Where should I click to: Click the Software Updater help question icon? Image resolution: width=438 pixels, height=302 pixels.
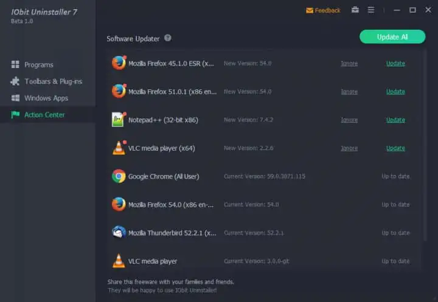(x=168, y=38)
